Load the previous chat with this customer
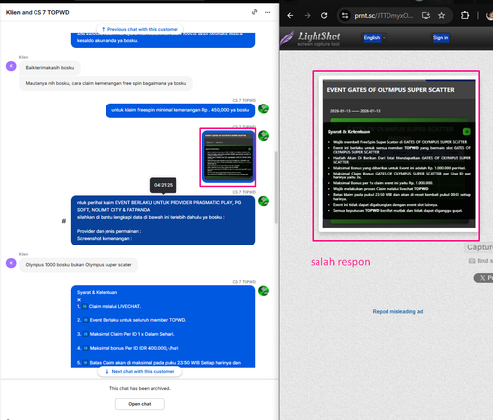The height and width of the screenshot is (420, 493). point(140,29)
